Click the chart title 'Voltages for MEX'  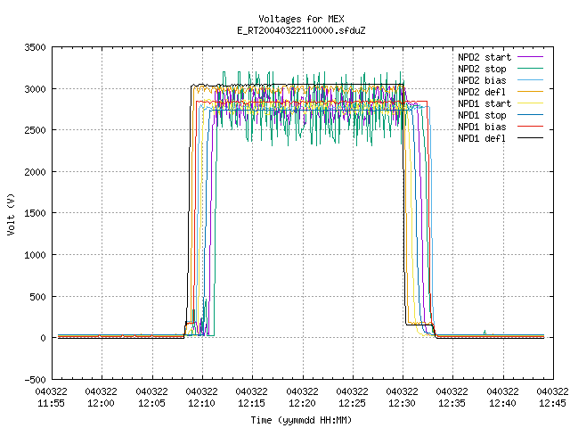pos(301,19)
